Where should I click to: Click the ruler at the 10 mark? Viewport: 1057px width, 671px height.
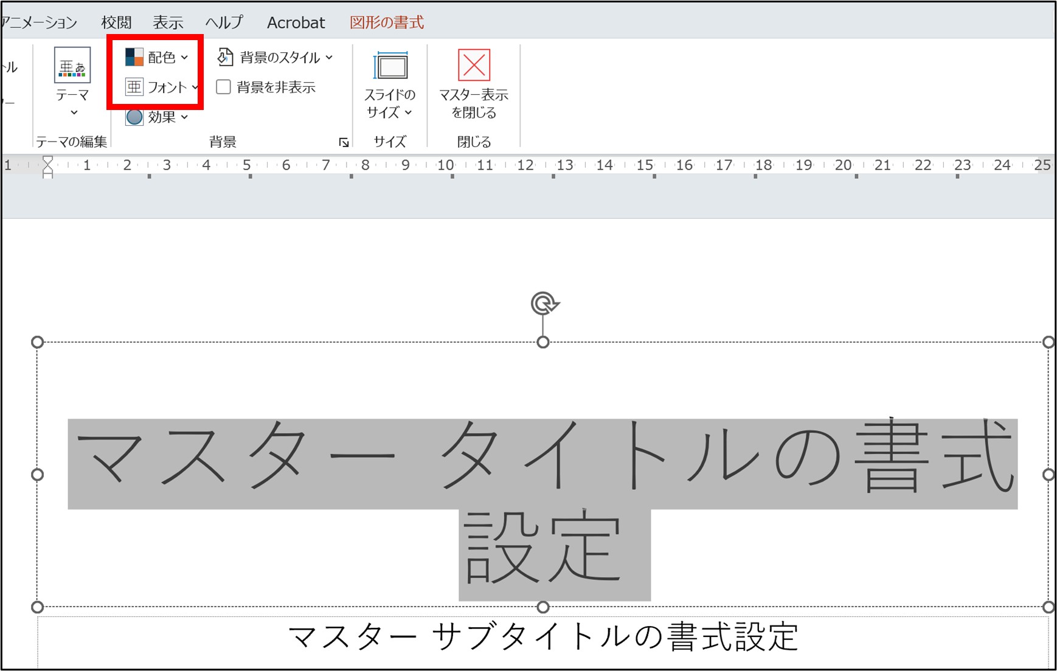click(446, 165)
